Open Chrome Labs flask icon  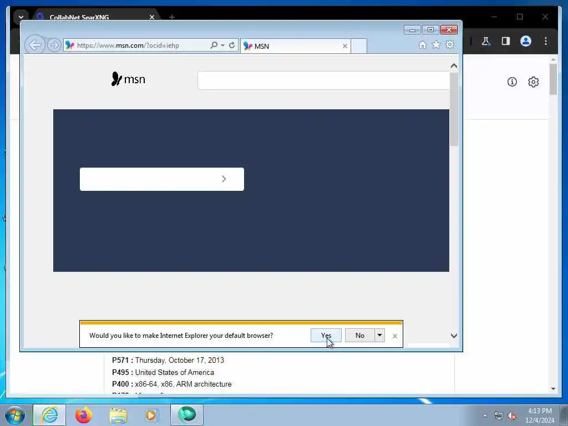tap(485, 41)
